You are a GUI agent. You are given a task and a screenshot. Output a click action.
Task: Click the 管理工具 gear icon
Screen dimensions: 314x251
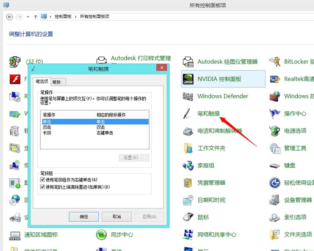(x=275, y=148)
